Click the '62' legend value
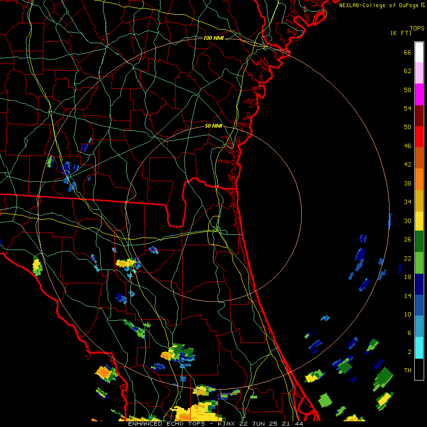Screen dimensions: 427x427 [x=408, y=71]
